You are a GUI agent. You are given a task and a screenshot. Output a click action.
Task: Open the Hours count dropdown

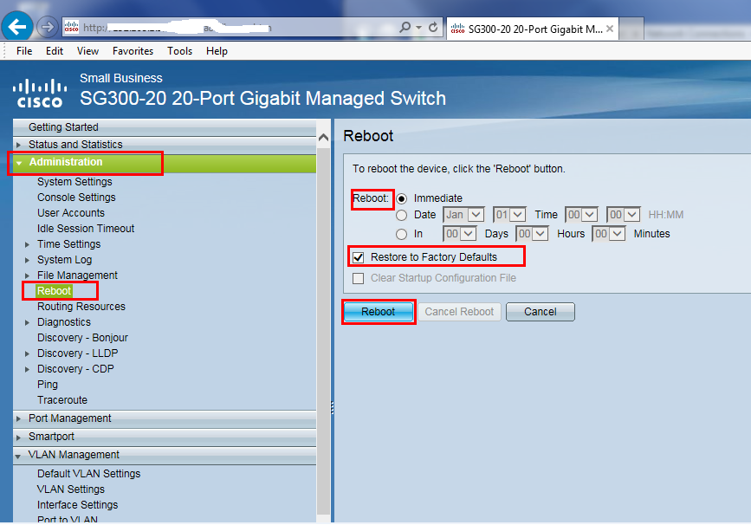pos(532,234)
